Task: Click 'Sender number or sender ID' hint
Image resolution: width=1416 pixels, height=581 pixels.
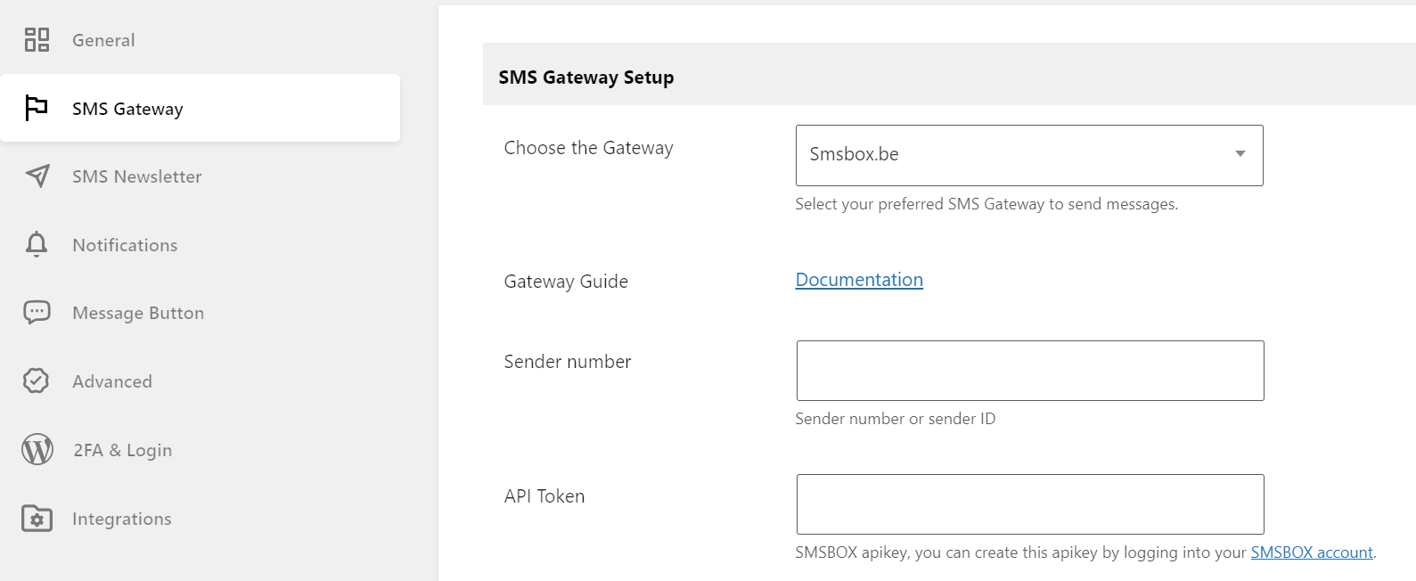Action: click(x=896, y=419)
